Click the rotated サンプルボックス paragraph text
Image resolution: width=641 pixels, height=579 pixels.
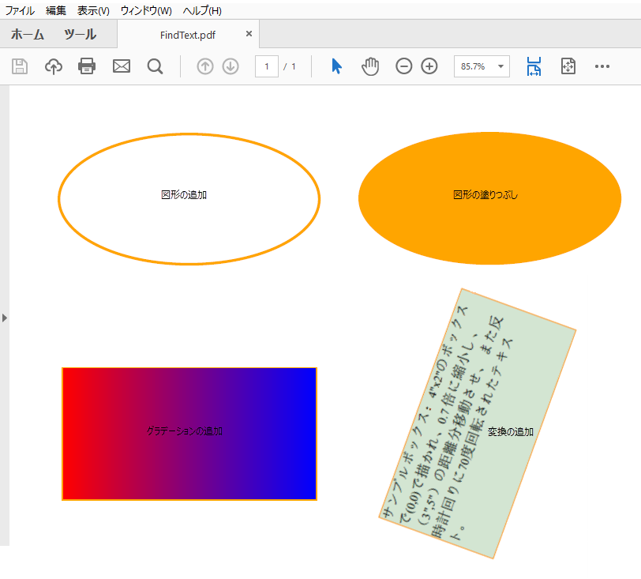point(448,423)
